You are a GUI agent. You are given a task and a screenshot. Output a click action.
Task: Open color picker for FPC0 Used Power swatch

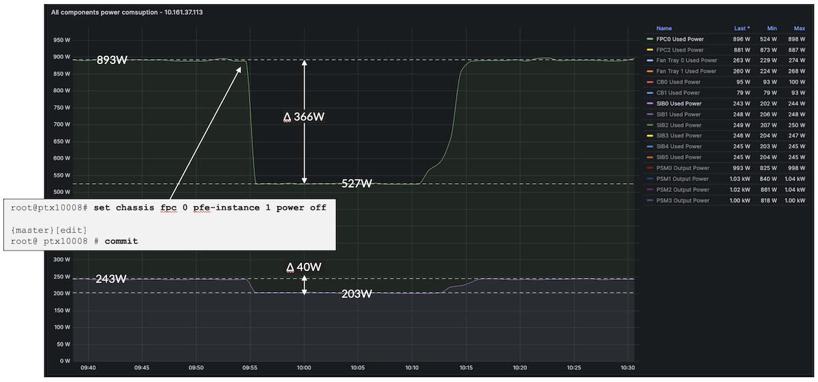(649, 39)
